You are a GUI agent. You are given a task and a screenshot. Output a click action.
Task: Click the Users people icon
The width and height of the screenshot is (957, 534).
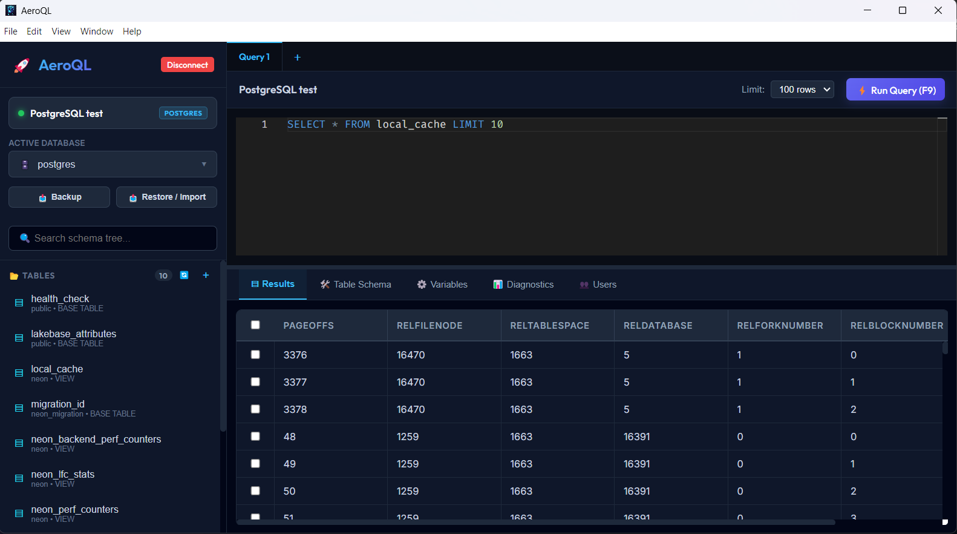coord(584,285)
